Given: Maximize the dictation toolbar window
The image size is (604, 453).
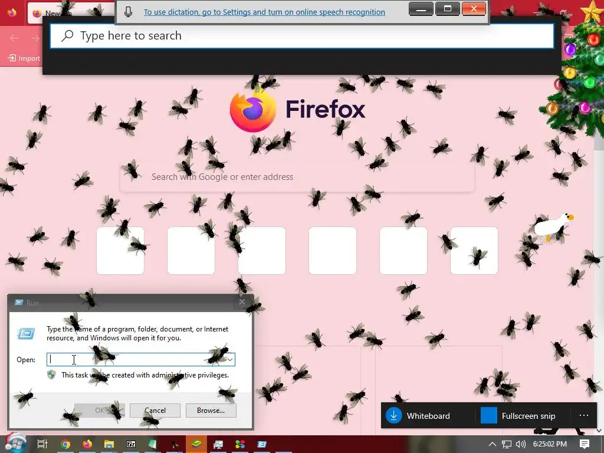Looking at the screenshot, I should click(447, 8).
